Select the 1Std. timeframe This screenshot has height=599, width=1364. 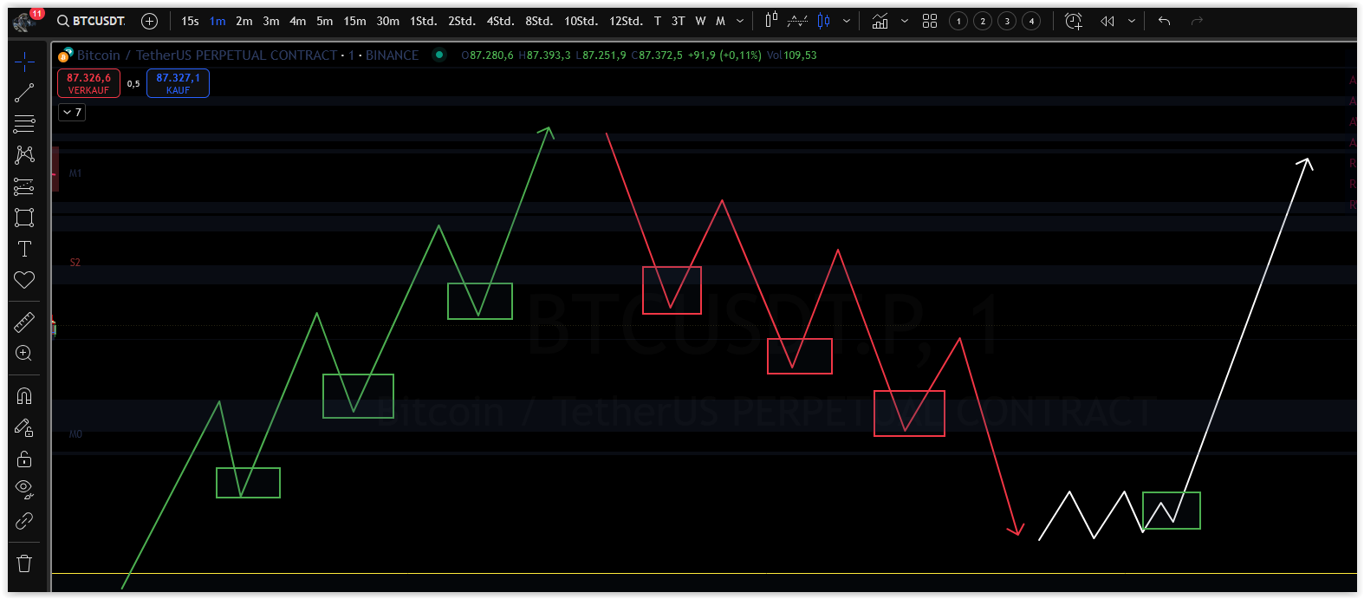pyautogui.click(x=423, y=21)
